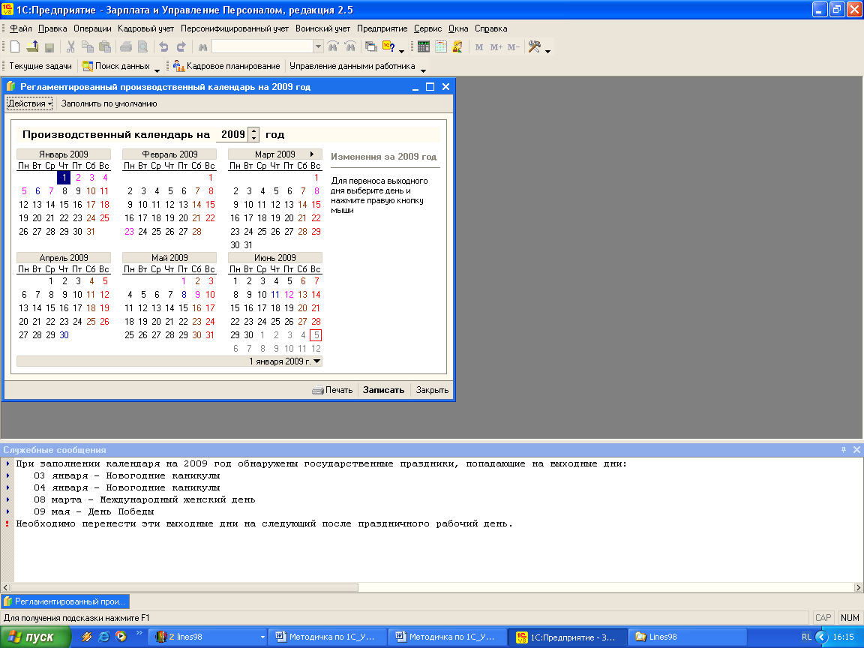The height and width of the screenshot is (648, 864).
Task: Click the Текущие задачи button
Action: click(40, 66)
